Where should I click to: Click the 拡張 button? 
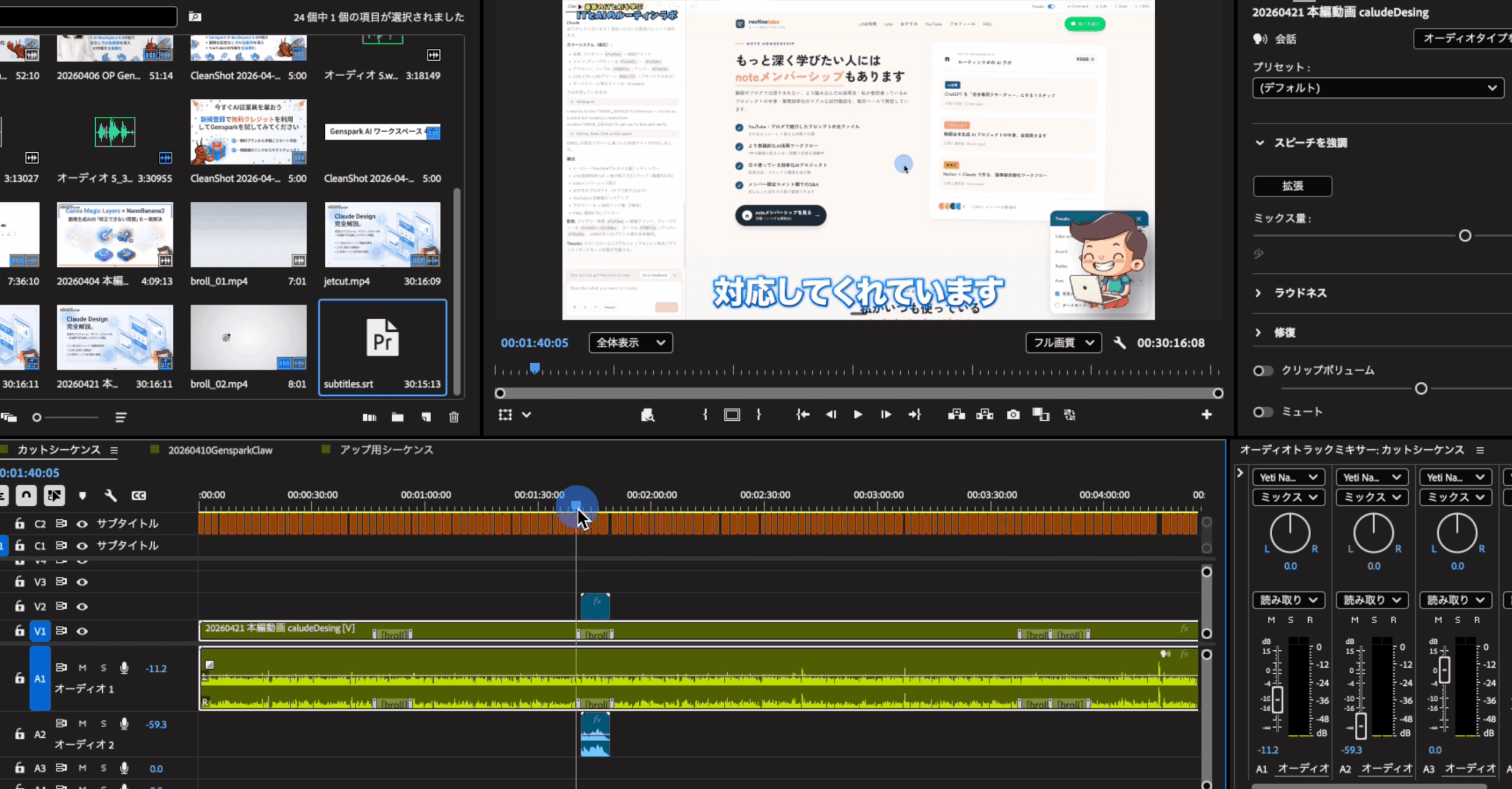pos(1292,186)
